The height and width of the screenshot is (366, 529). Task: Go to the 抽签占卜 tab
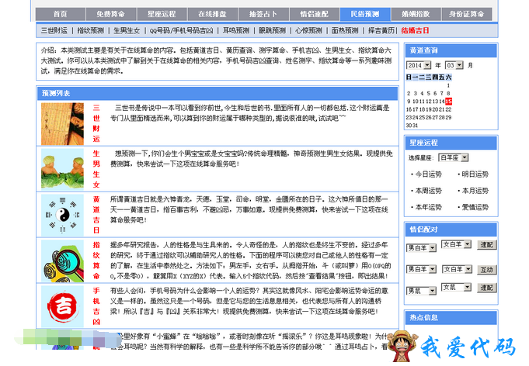[x=263, y=14]
